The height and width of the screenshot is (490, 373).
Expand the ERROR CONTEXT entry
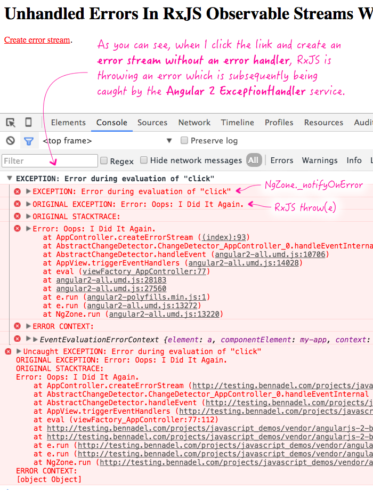point(28,326)
